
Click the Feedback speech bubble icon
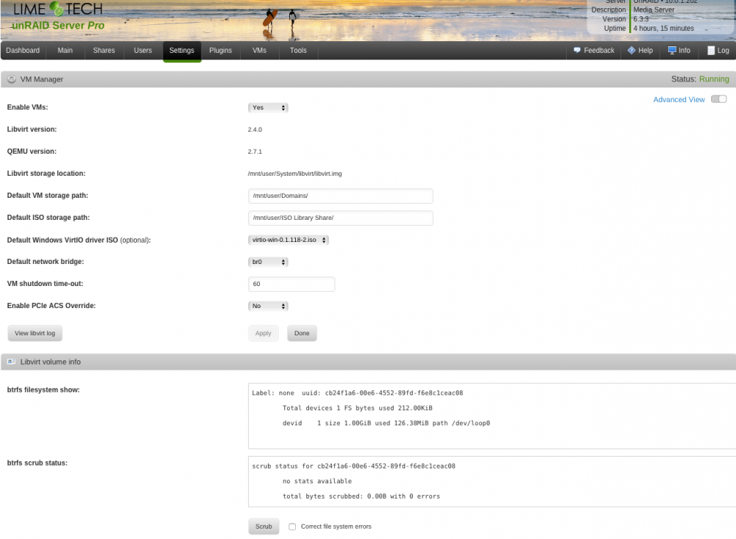click(x=577, y=50)
